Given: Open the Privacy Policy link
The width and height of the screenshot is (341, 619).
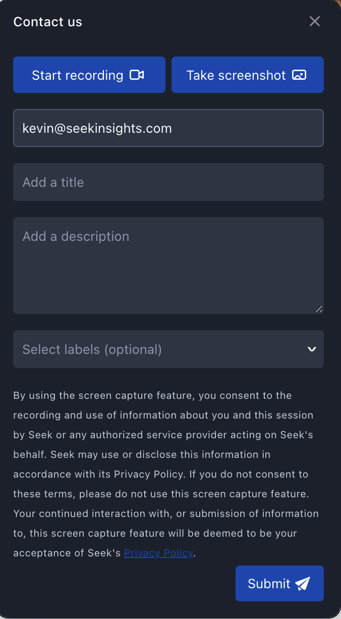Looking at the screenshot, I should coord(158,553).
